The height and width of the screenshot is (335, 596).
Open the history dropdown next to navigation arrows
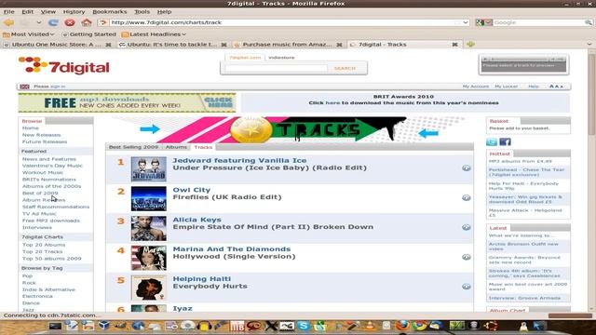pos(39,22)
